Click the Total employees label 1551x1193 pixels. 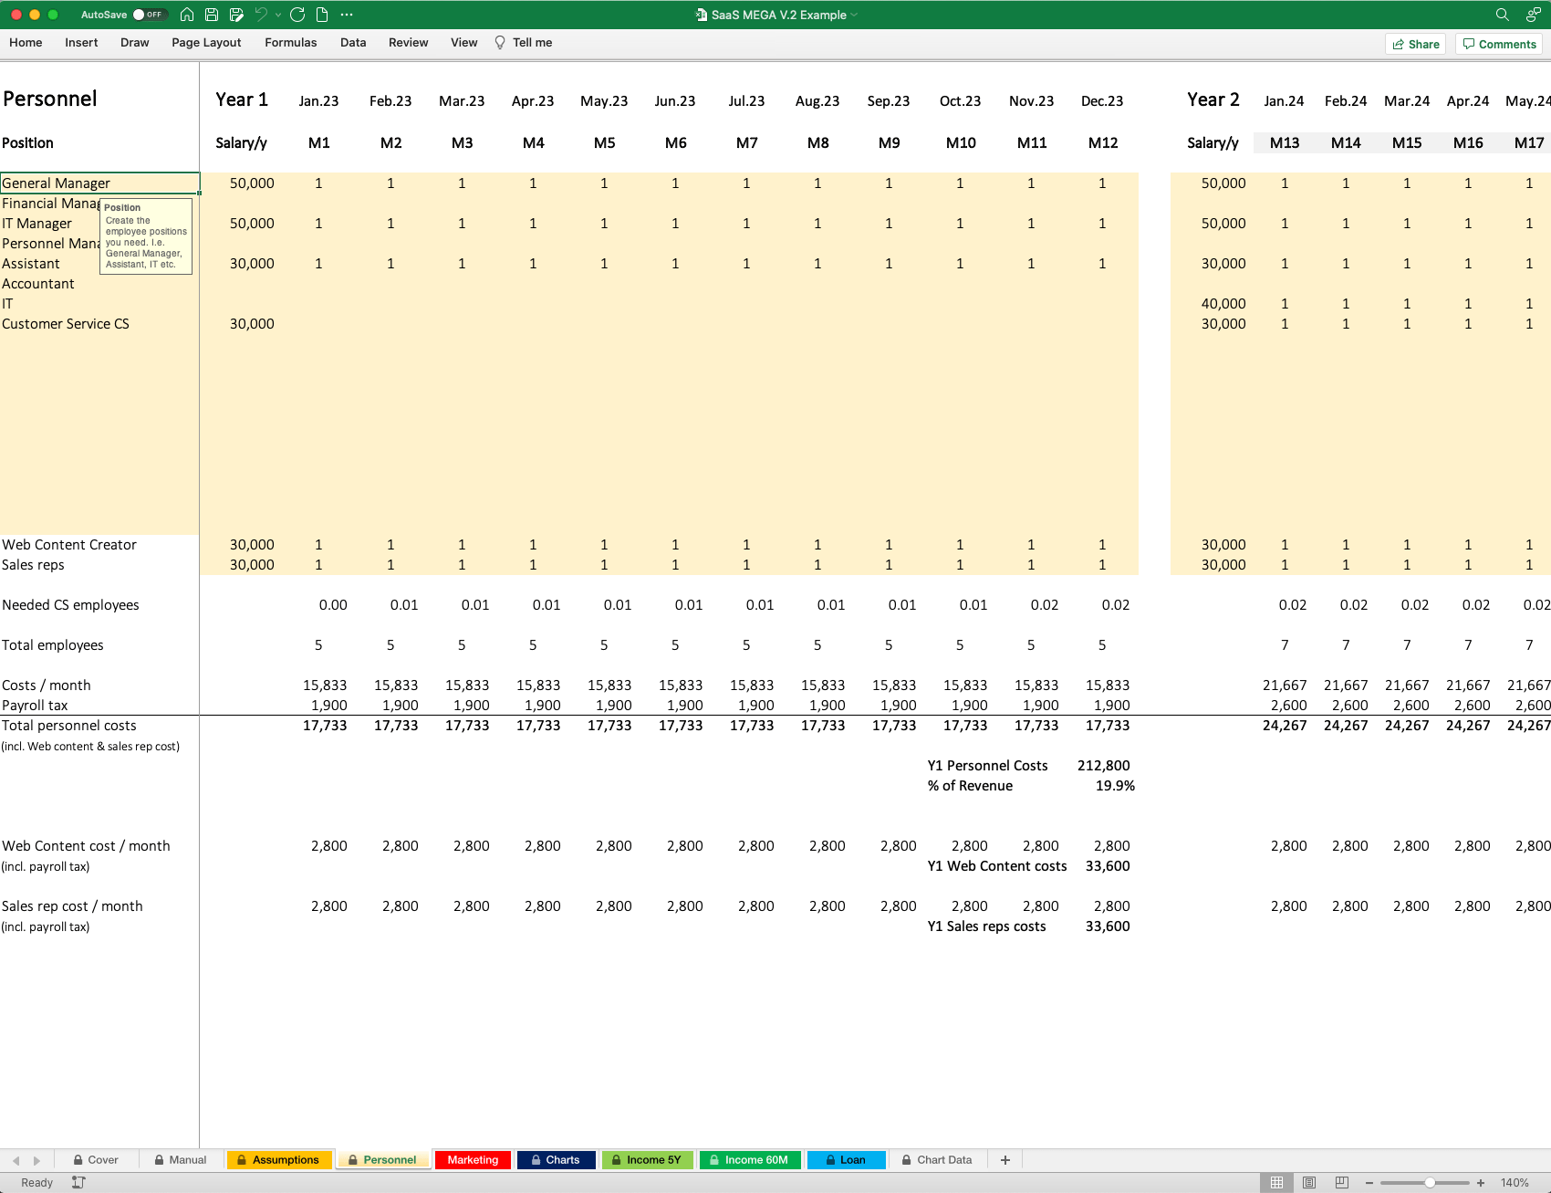[x=53, y=645]
